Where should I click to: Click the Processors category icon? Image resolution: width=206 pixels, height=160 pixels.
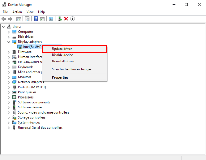click(14, 97)
